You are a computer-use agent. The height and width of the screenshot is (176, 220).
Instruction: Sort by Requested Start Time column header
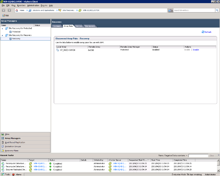coord(138,160)
